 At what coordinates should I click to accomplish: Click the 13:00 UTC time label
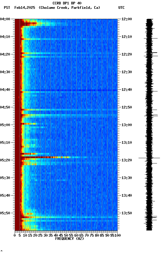pos(127,125)
